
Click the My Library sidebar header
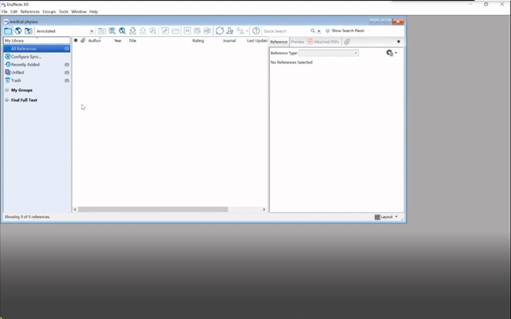click(x=37, y=41)
